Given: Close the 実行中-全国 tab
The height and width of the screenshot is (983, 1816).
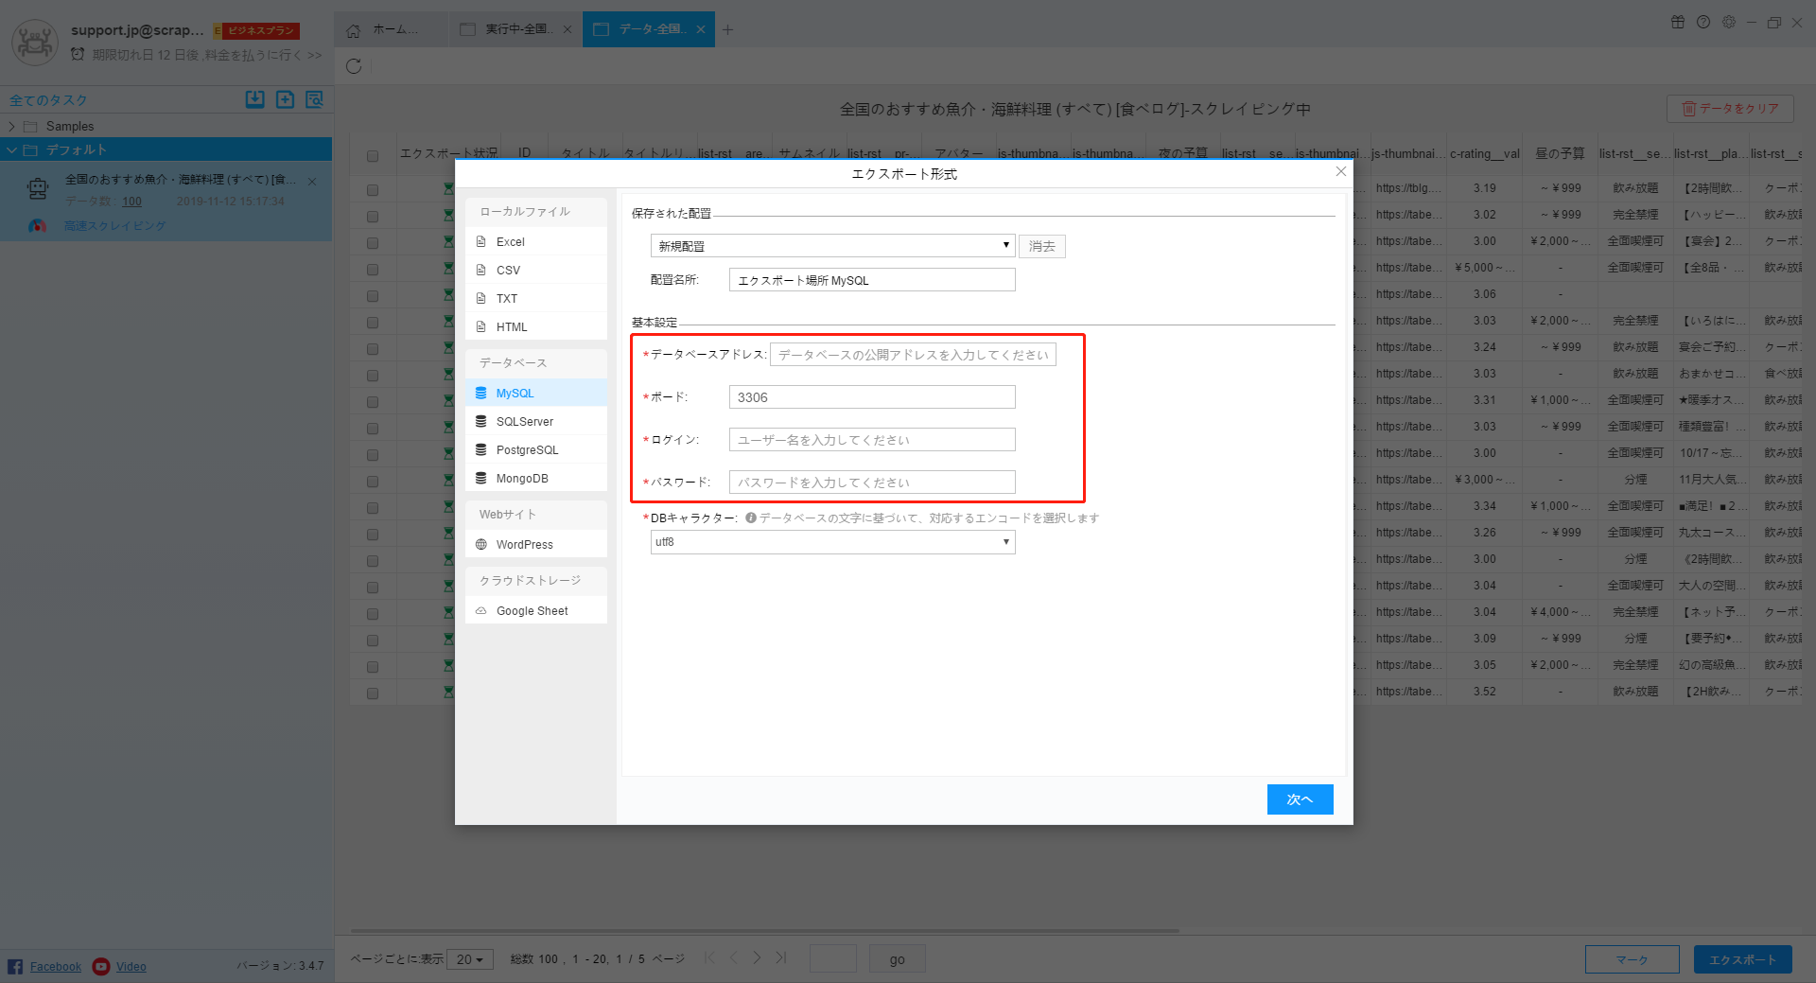Looking at the screenshot, I should pos(567,29).
